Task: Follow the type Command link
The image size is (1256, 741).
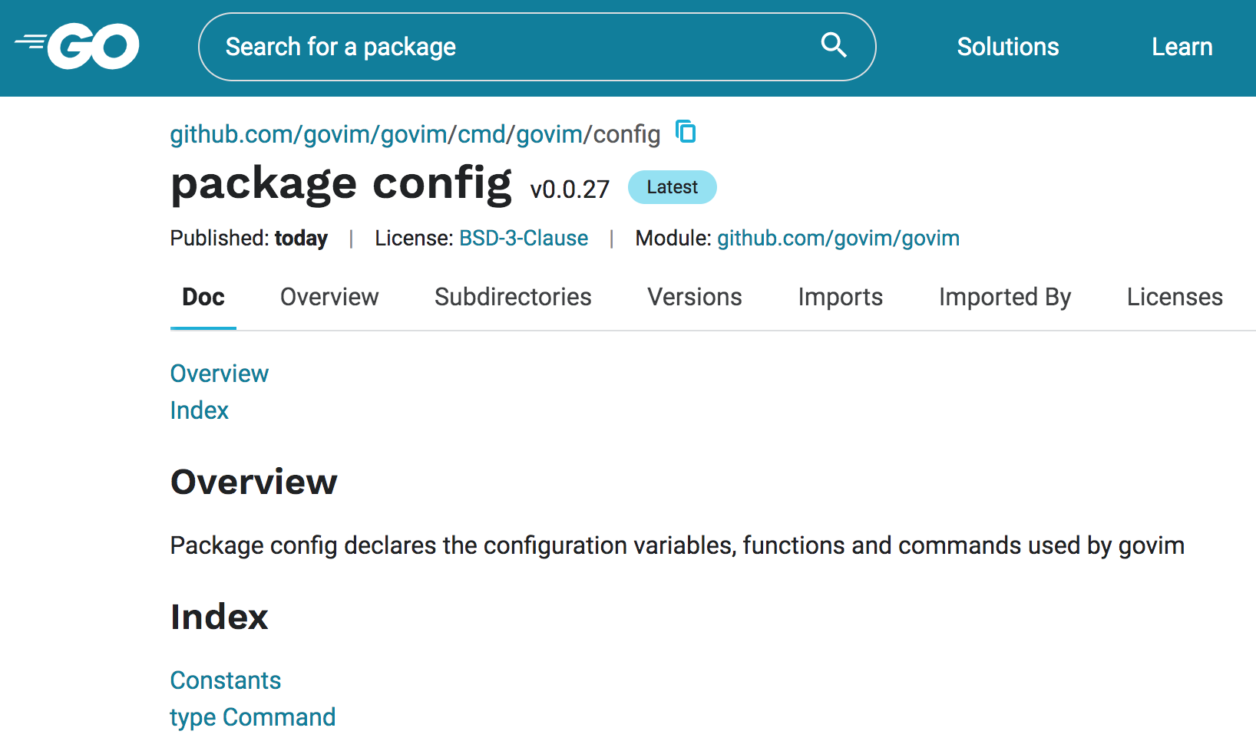Action: click(252, 716)
